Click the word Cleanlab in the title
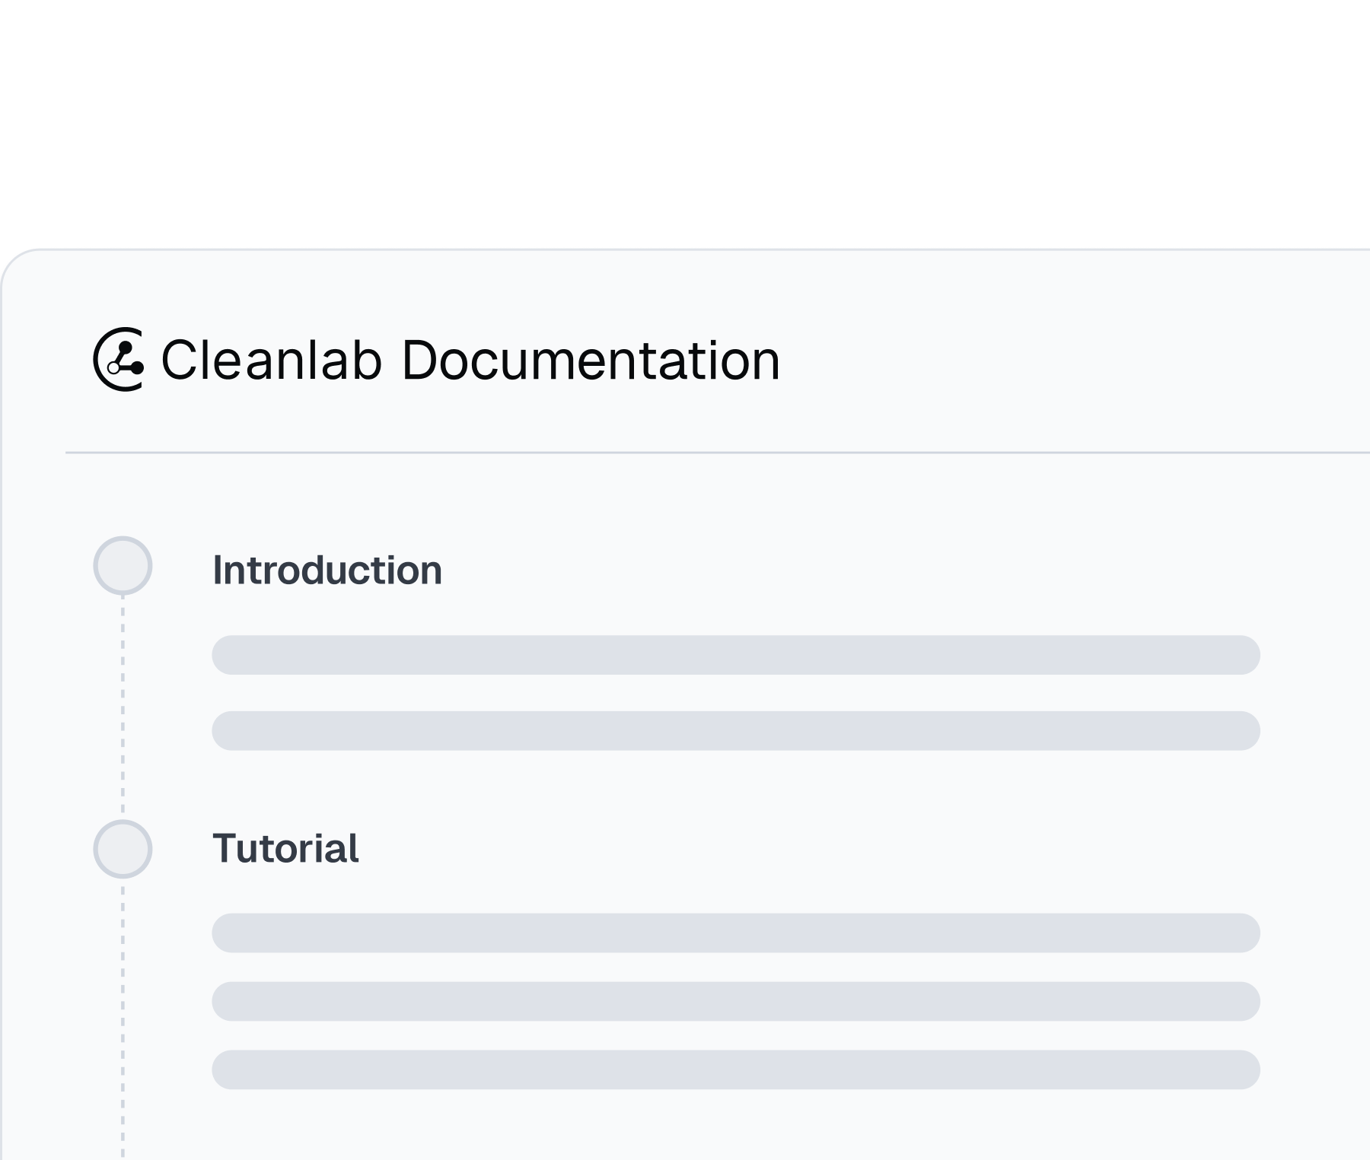Image resolution: width=1370 pixels, height=1160 pixels. [x=271, y=360]
